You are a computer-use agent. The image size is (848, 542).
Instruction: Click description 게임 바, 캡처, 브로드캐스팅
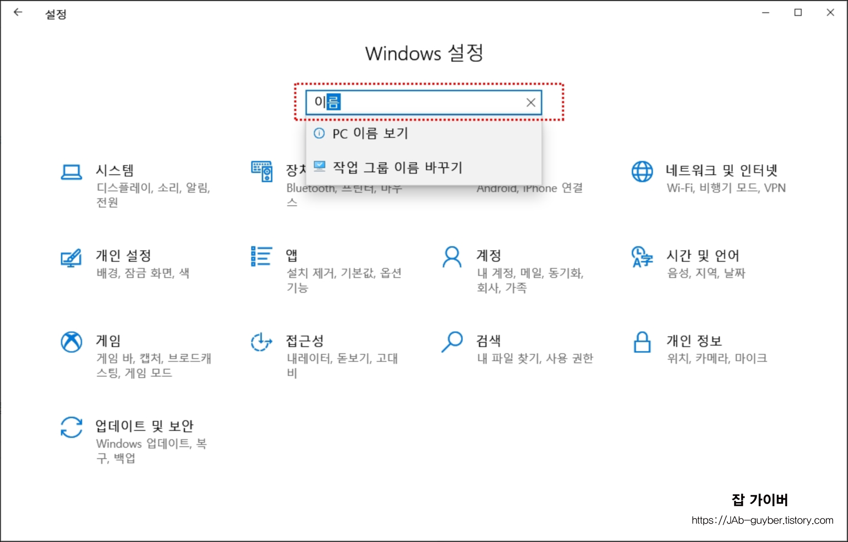coord(154,365)
